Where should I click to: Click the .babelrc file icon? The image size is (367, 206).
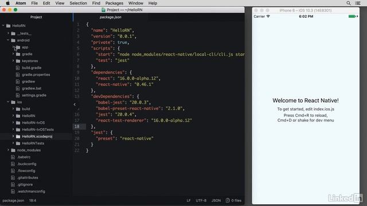pos(13,157)
